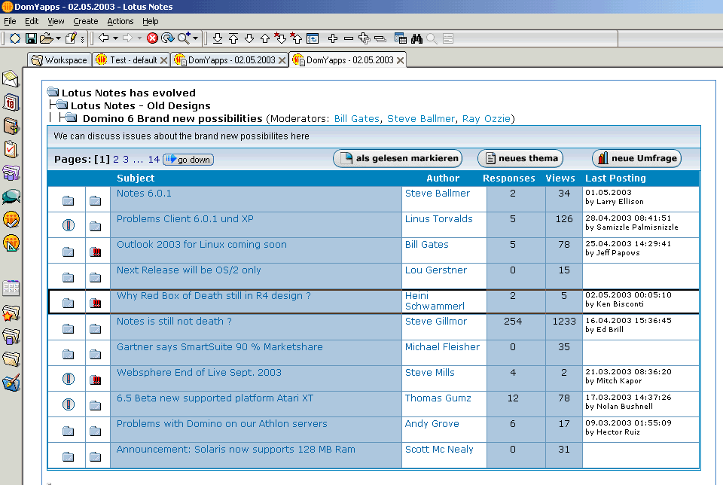Screen dimensions: 723x485
Task: Click the Collapse minus toolbar icon
Action: (x=349, y=38)
